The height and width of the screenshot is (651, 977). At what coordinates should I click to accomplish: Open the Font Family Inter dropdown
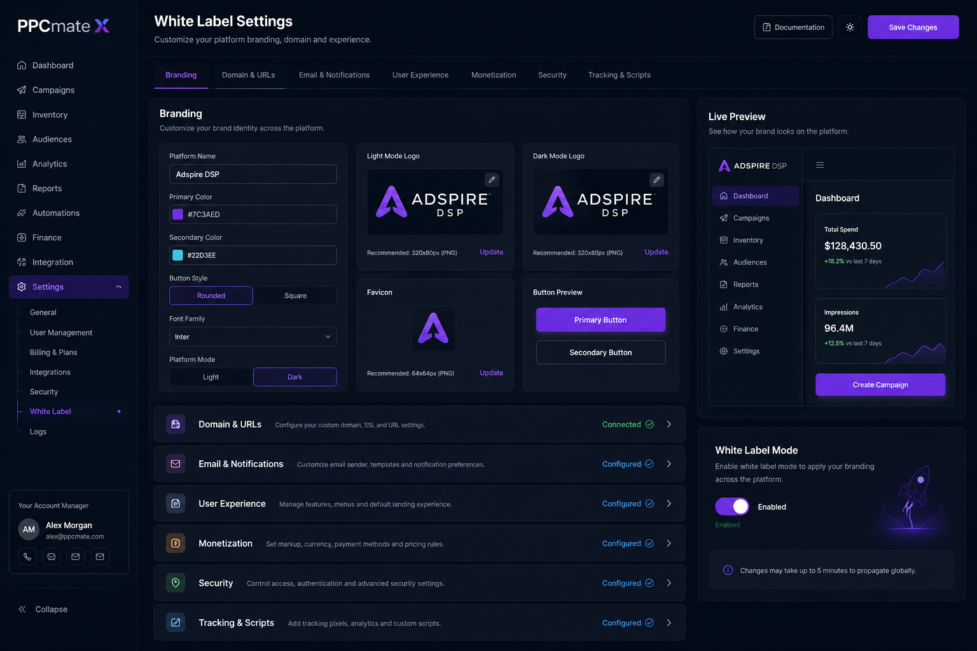coord(253,337)
